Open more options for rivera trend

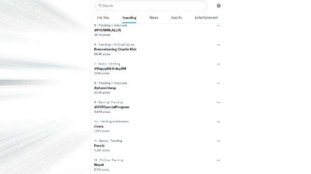[218, 122]
